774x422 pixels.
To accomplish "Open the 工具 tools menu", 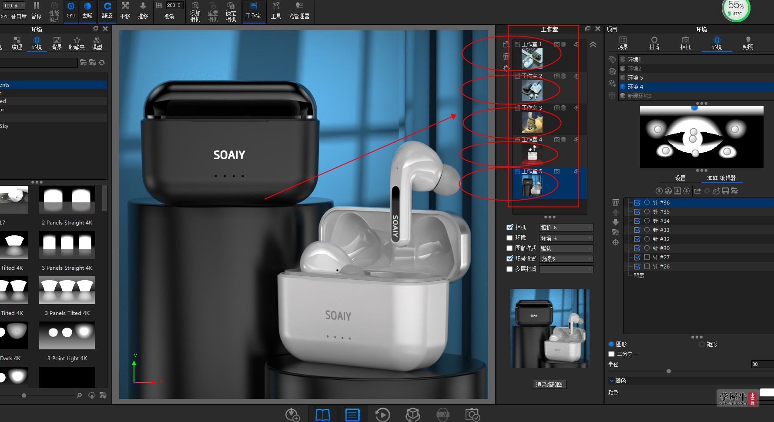I will point(276,11).
